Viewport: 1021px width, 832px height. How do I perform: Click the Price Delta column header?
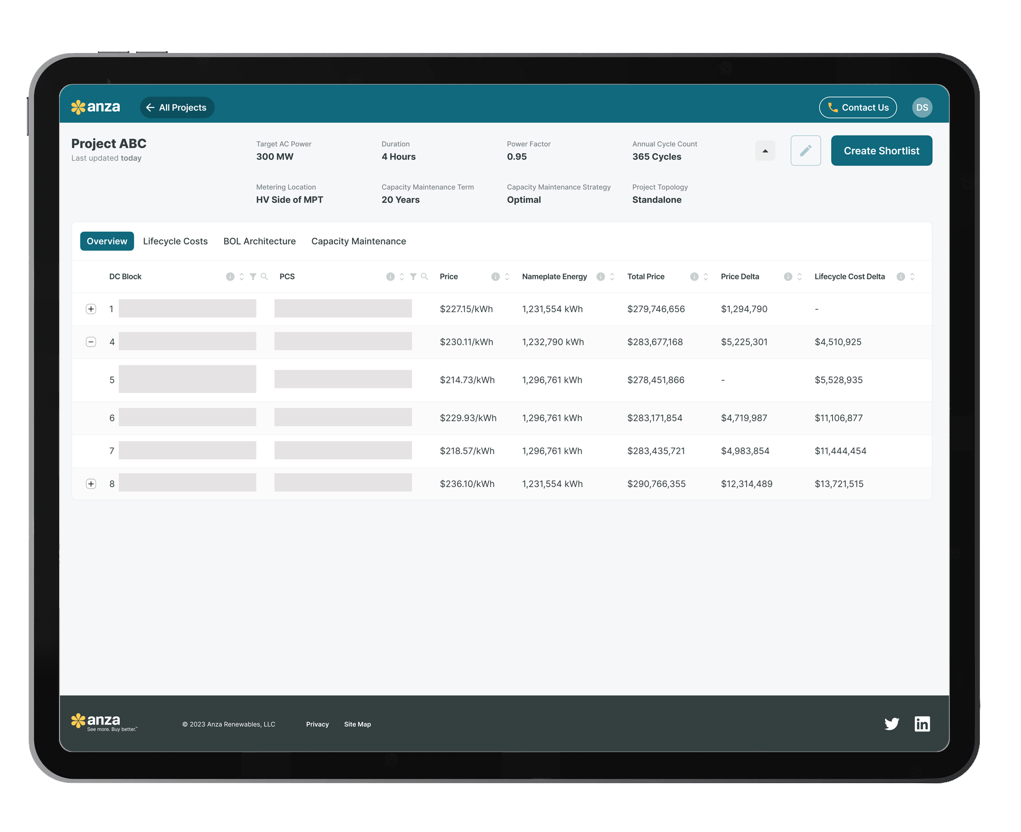tap(740, 277)
